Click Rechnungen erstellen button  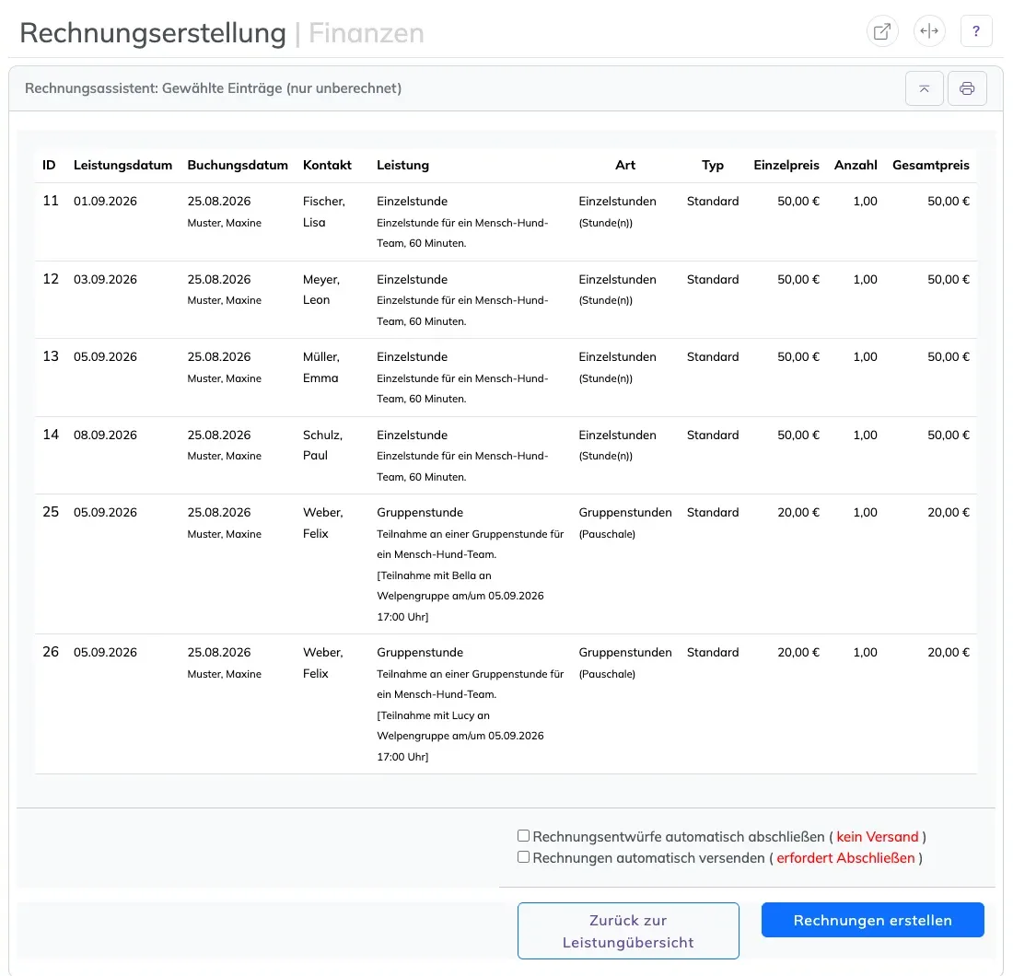(872, 920)
